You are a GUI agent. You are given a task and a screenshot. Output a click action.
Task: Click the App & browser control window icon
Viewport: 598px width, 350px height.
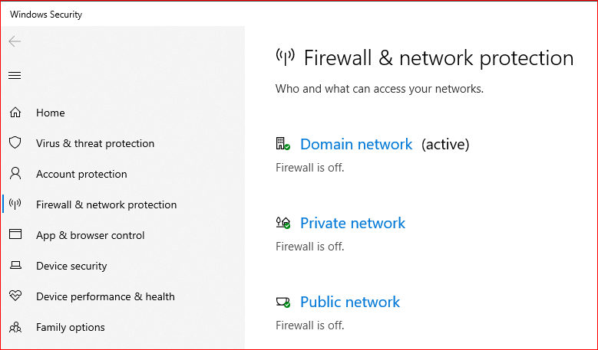[x=15, y=235]
